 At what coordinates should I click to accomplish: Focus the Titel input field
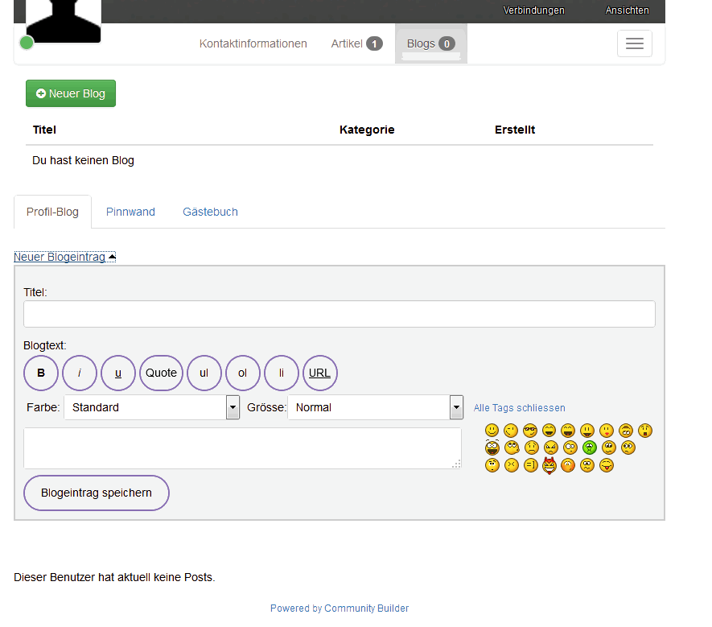click(x=340, y=314)
